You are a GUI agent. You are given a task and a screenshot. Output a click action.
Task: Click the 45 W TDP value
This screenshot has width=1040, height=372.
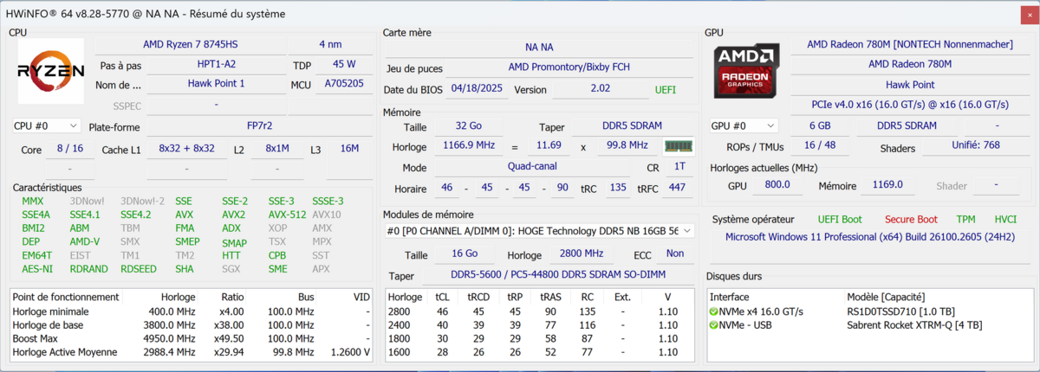(x=344, y=65)
